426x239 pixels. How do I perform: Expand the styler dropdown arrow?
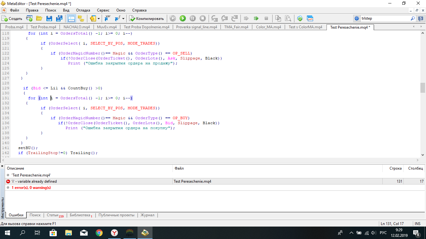[99, 18]
